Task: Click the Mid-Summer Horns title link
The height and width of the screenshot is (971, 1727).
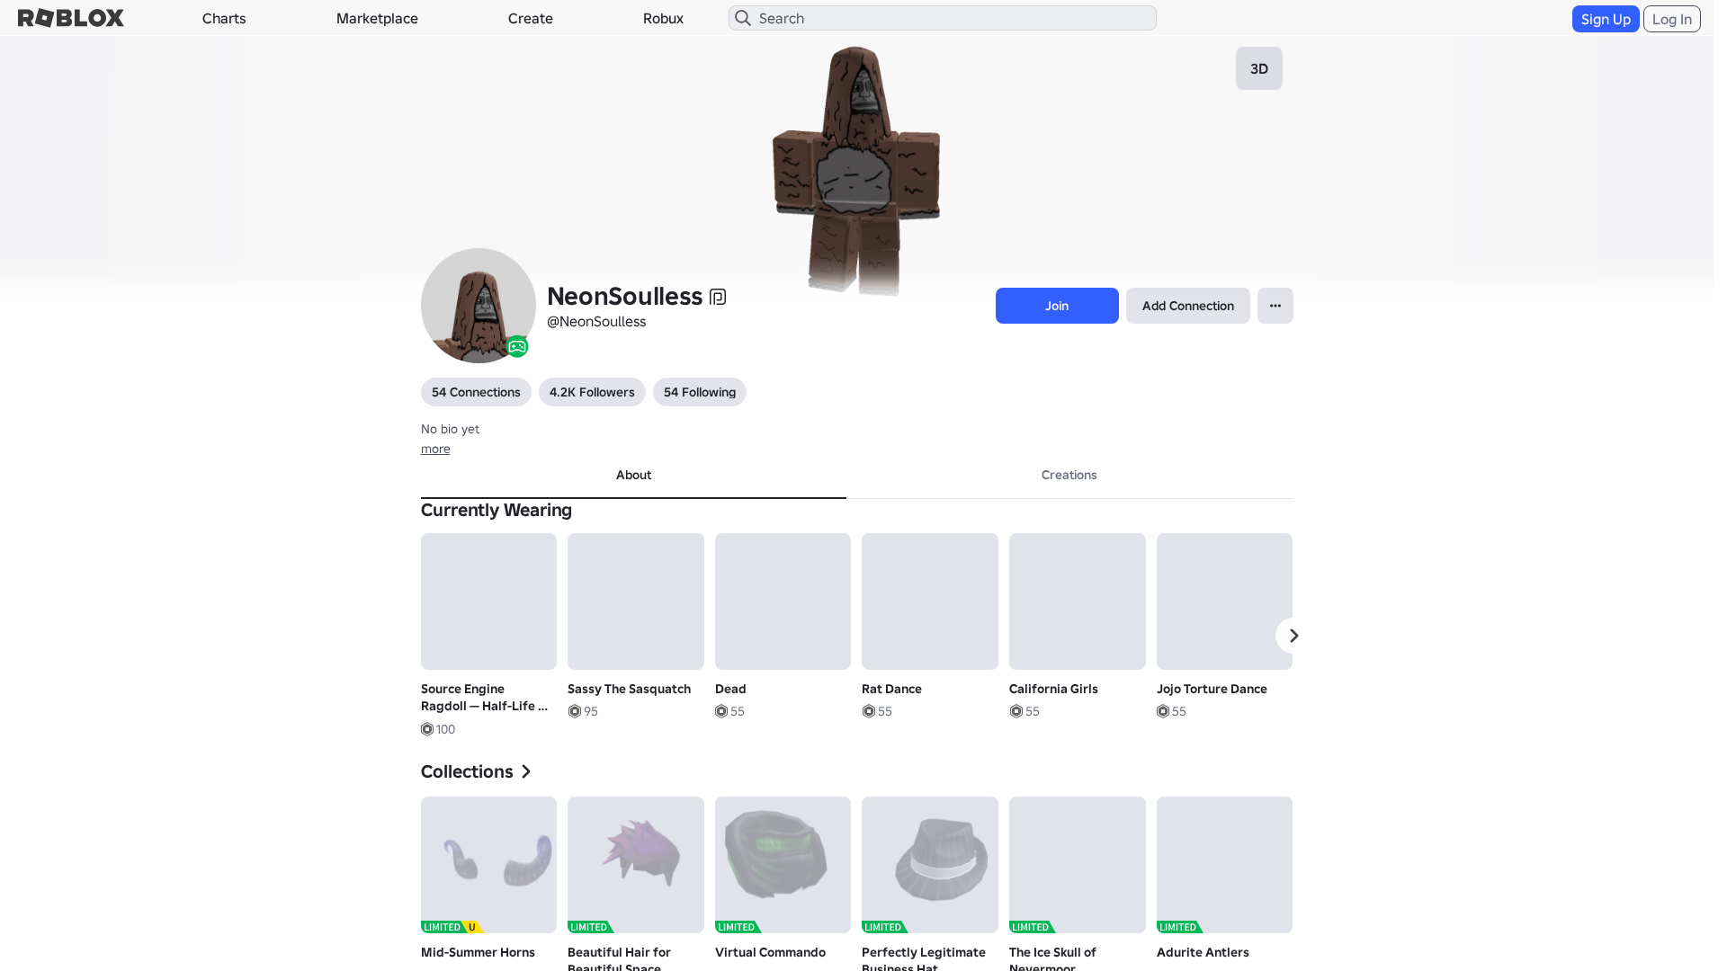Action: (x=478, y=952)
